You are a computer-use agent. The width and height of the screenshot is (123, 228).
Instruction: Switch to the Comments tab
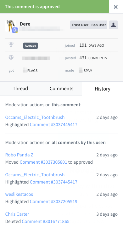[62, 89]
